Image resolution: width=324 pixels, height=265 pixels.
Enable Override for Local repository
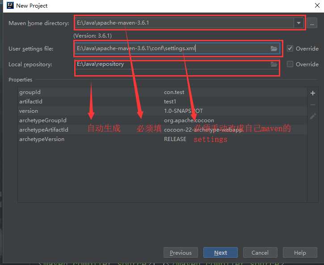click(290, 64)
